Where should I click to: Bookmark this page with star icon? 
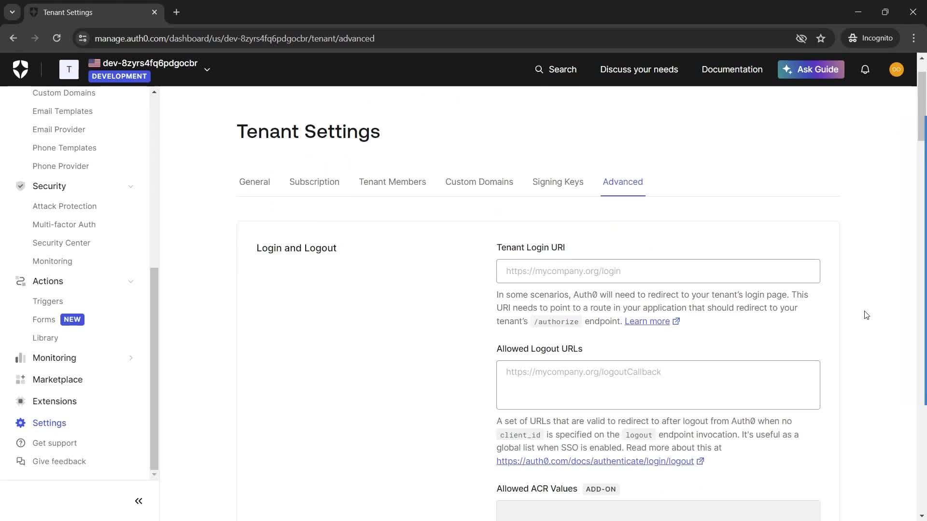coord(821,38)
